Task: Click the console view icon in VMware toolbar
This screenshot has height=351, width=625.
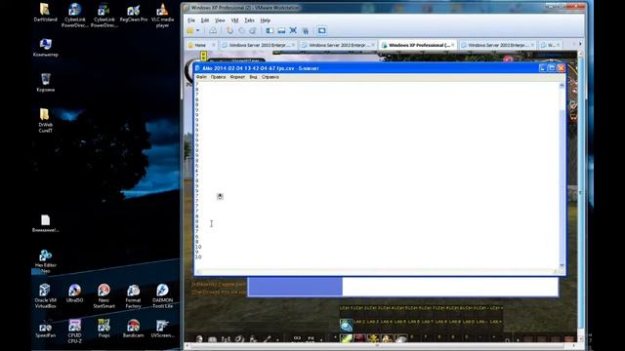Action: pyautogui.click(x=322, y=30)
